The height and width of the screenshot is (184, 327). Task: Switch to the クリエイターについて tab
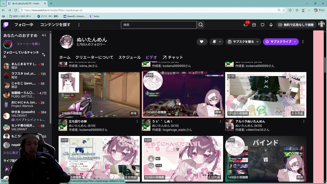click(x=94, y=57)
